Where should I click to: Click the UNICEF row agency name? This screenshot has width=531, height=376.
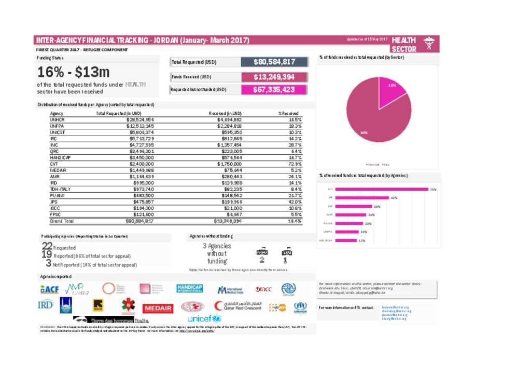click(x=58, y=132)
